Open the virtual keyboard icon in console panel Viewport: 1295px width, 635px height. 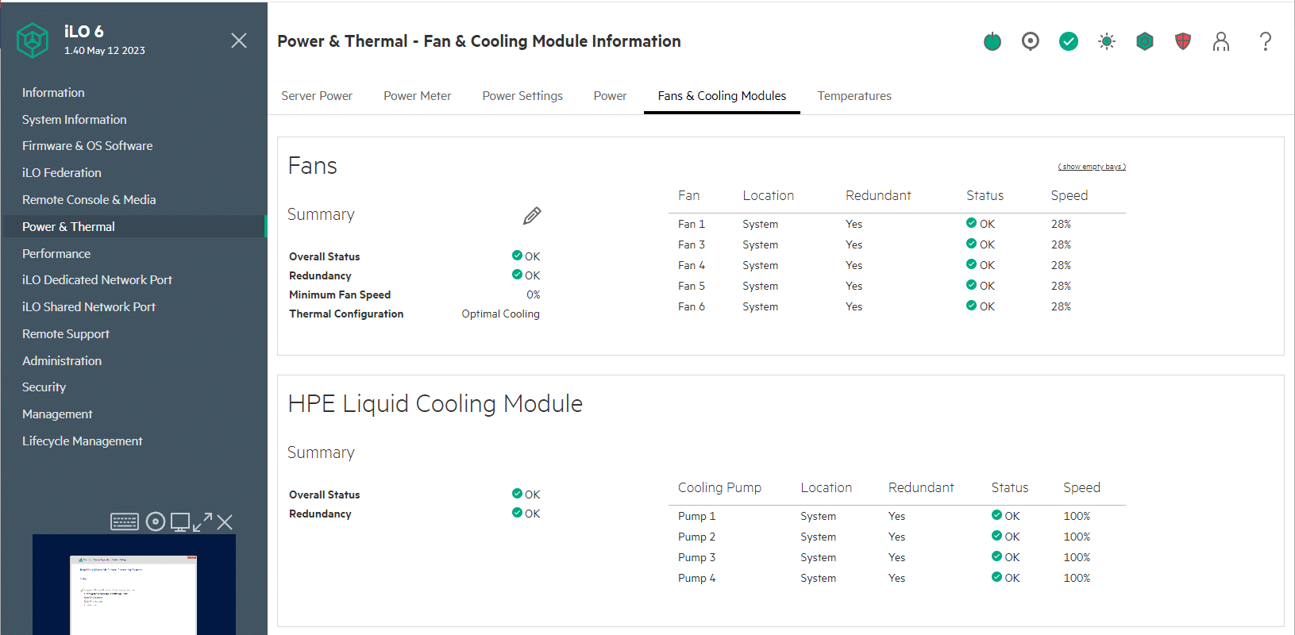(x=125, y=521)
